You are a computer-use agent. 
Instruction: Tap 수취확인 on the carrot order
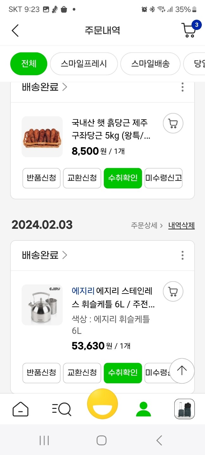(x=123, y=178)
